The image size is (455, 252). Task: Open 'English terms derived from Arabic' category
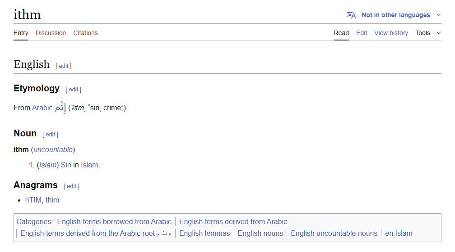tap(233, 221)
